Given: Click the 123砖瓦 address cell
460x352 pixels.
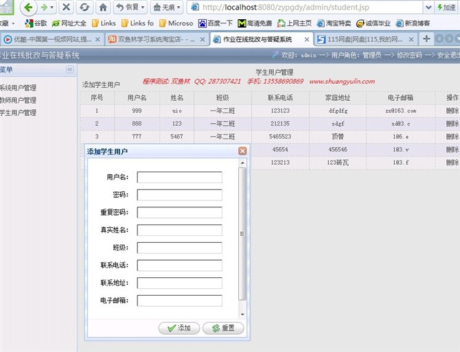Looking at the screenshot, I should [x=338, y=163].
